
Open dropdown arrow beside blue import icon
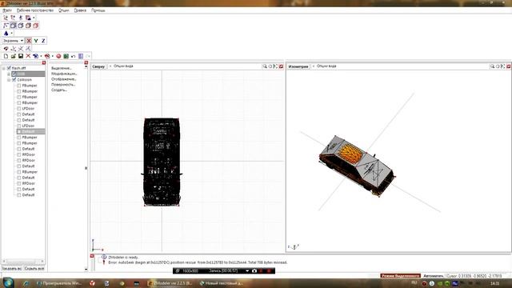coord(41,56)
